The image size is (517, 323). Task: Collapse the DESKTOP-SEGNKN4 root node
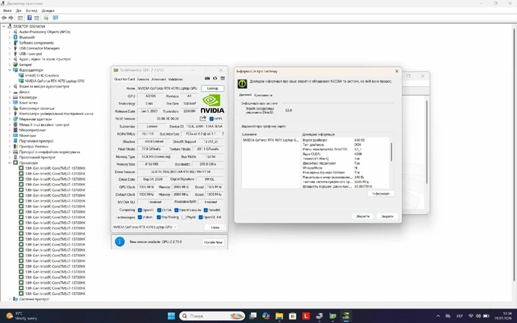pyautogui.click(x=4, y=27)
